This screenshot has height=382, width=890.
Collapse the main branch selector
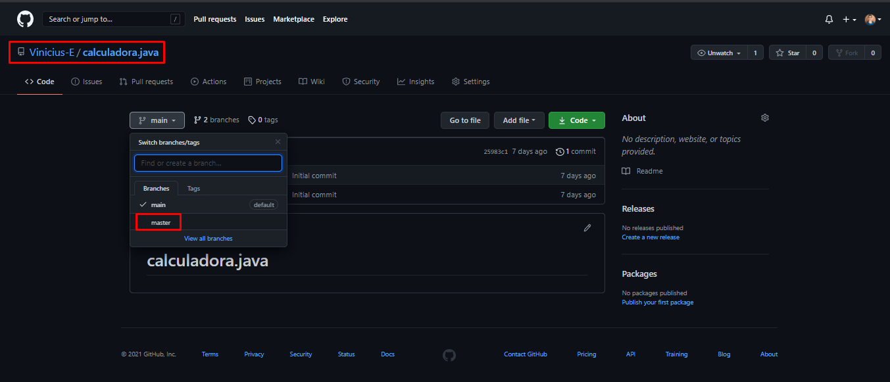pyautogui.click(x=157, y=120)
